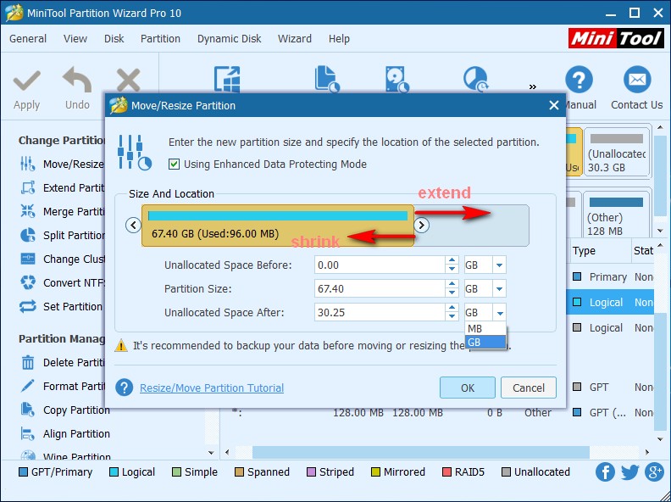Image resolution: width=671 pixels, height=502 pixels.
Task: Open unit dropdown for Partition Size
Action: tap(499, 289)
